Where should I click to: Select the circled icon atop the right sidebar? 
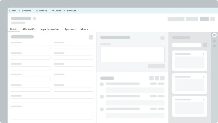pos(214,35)
